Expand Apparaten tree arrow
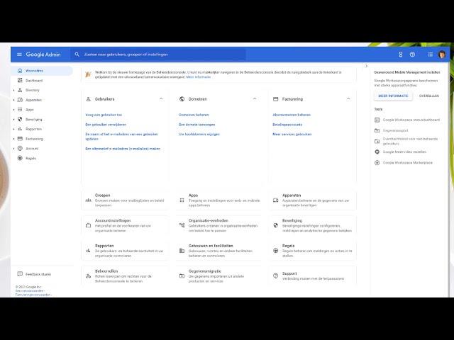This screenshot has width=454, height=340. tap(13, 100)
